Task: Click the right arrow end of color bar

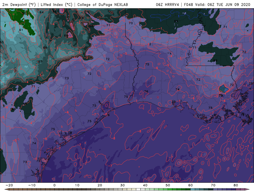Action: click(247, 189)
